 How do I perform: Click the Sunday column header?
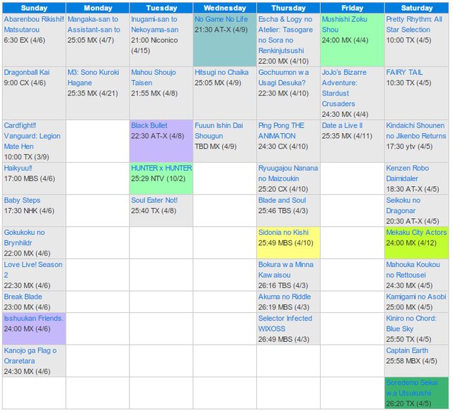pyautogui.click(x=34, y=8)
